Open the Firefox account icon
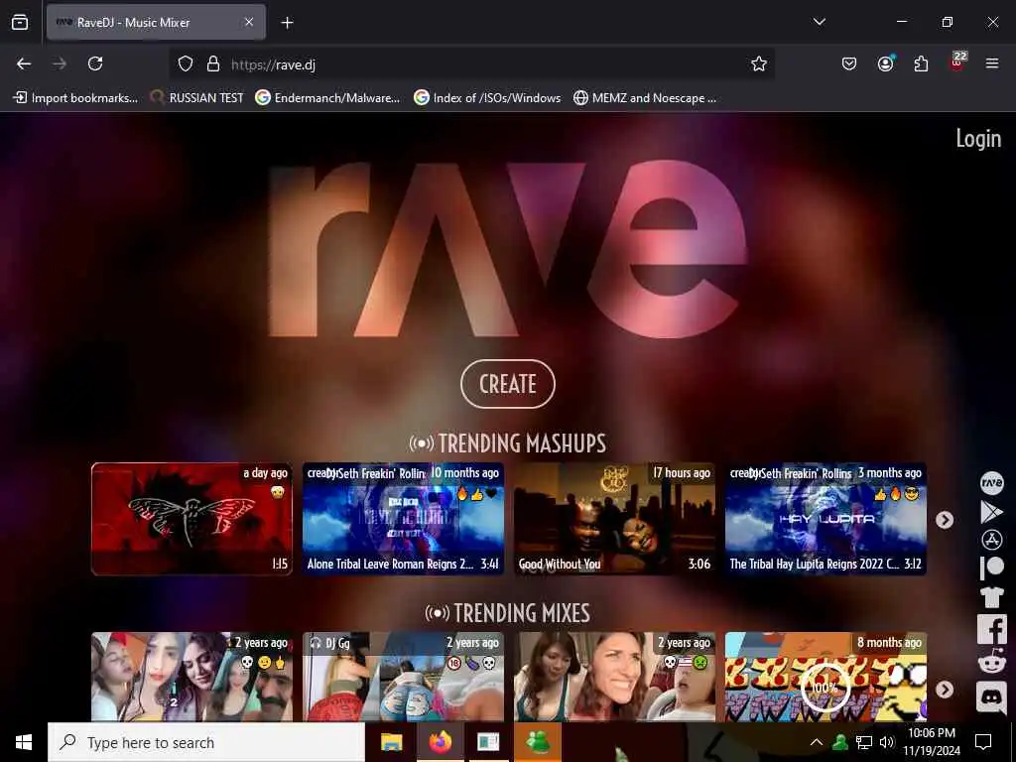This screenshot has height=762, width=1016. coord(885,63)
